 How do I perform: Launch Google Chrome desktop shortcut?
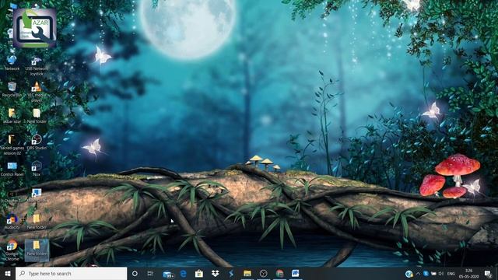(x=12, y=250)
